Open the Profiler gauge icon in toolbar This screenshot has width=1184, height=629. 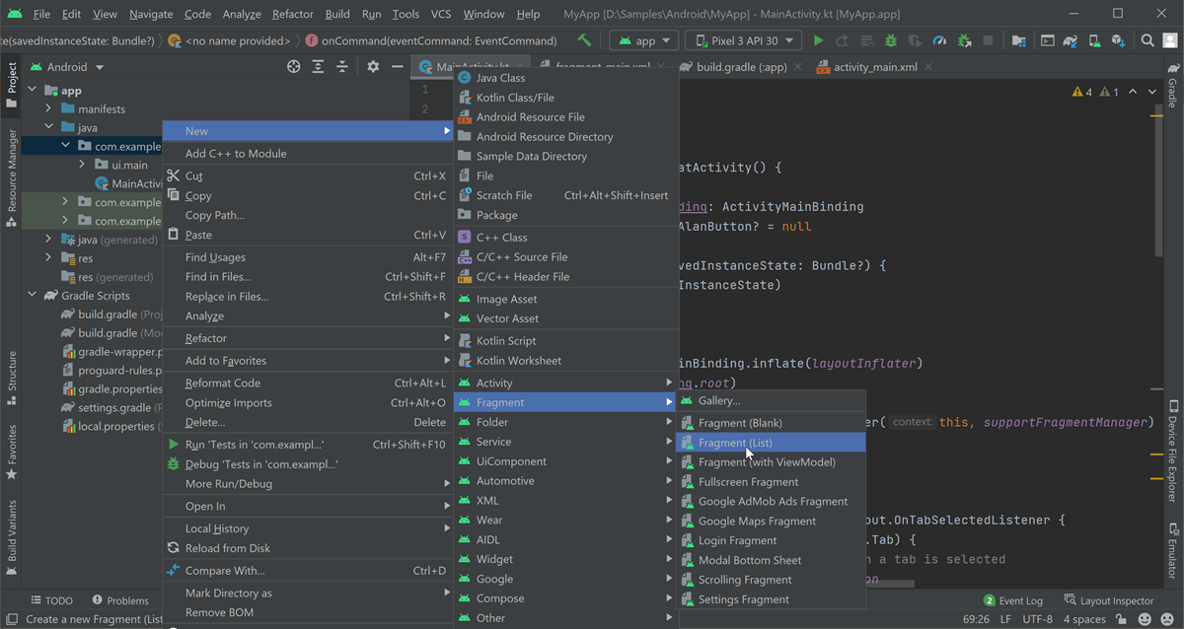tap(939, 40)
